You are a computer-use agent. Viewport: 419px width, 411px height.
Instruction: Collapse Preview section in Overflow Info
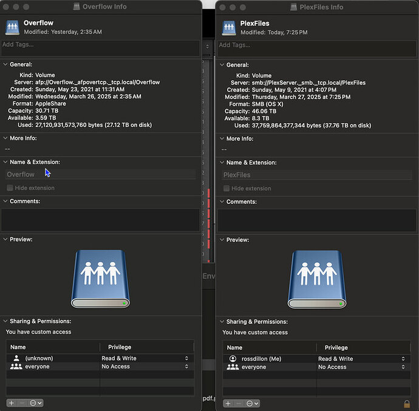tap(5, 239)
